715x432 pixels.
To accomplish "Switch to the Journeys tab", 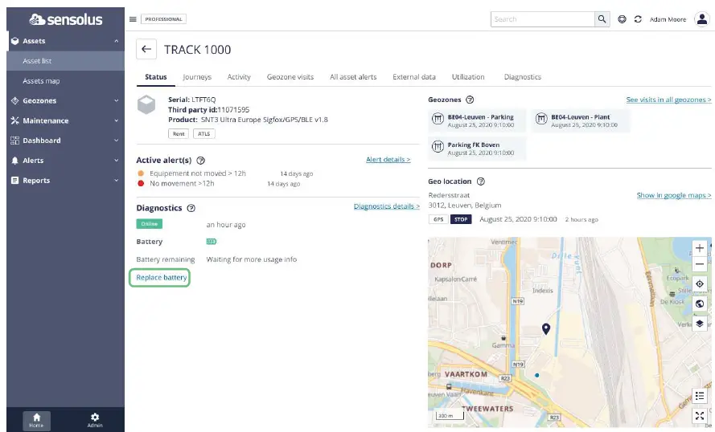I will (x=197, y=77).
